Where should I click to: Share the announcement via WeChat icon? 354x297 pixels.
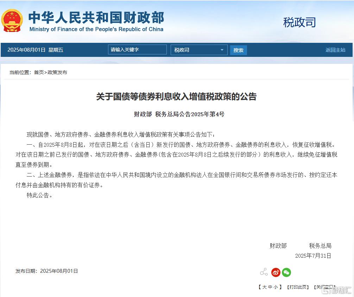pyautogui.click(x=286, y=272)
